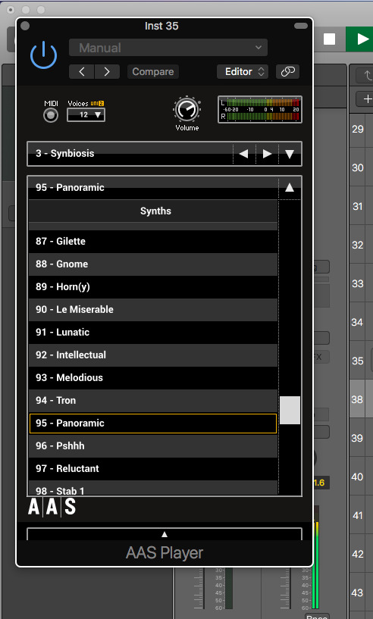Toggle the plugin power bypass button

click(43, 55)
